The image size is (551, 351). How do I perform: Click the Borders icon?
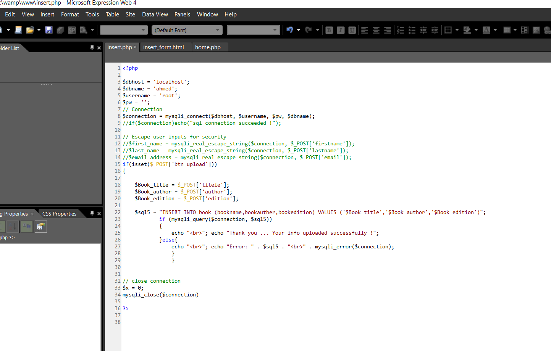[x=448, y=30]
